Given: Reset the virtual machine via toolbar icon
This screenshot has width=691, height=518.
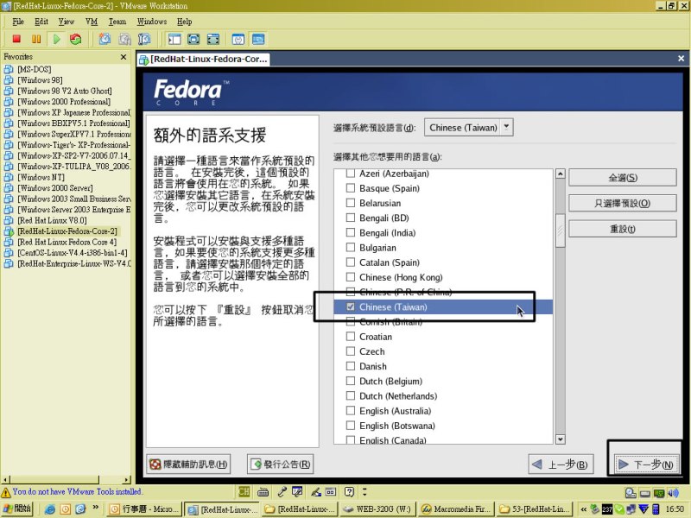Looking at the screenshot, I should click(76, 39).
